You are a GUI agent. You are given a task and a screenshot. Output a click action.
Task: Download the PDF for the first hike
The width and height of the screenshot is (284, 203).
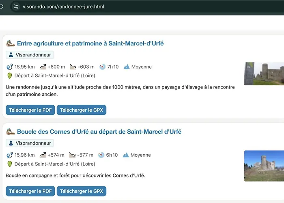pos(30,110)
